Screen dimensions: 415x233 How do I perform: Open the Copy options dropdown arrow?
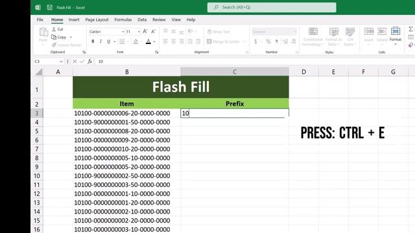pyautogui.click(x=71, y=38)
